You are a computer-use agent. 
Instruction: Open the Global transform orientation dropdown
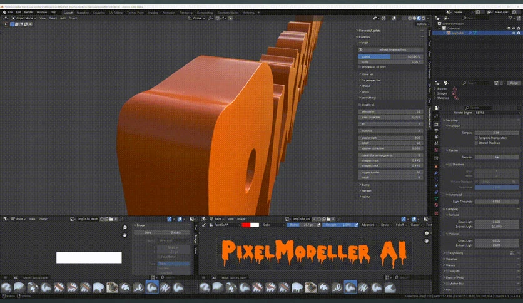[196, 18]
